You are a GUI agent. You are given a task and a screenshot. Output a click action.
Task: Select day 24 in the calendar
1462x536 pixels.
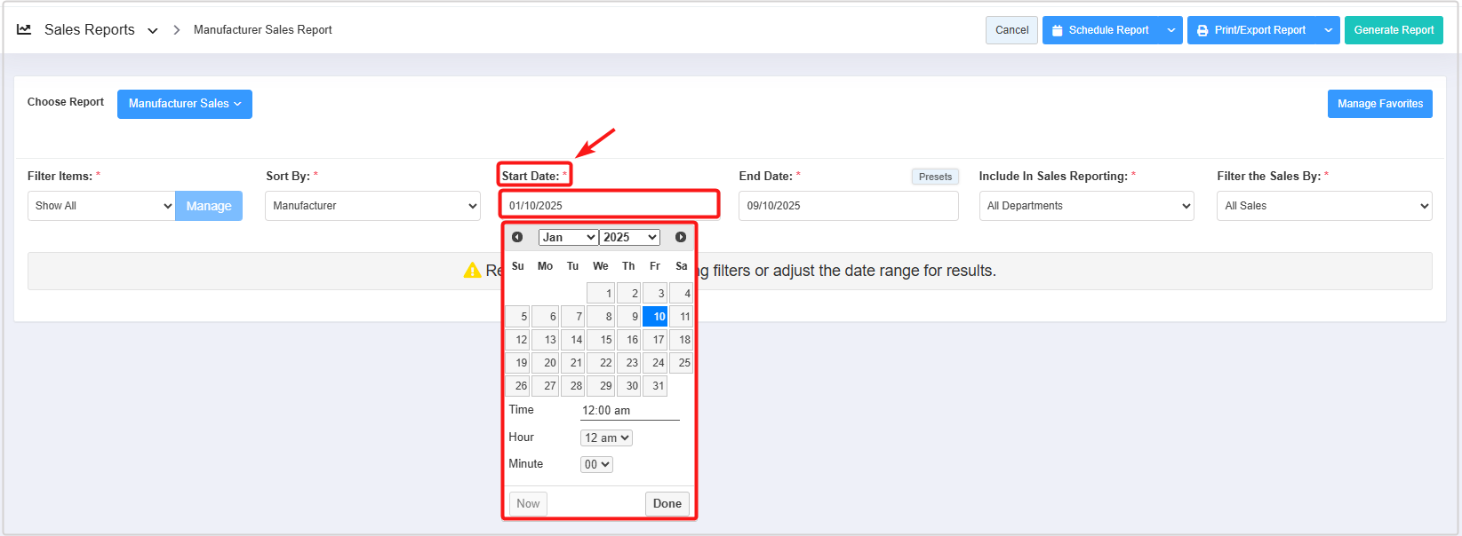click(x=655, y=362)
